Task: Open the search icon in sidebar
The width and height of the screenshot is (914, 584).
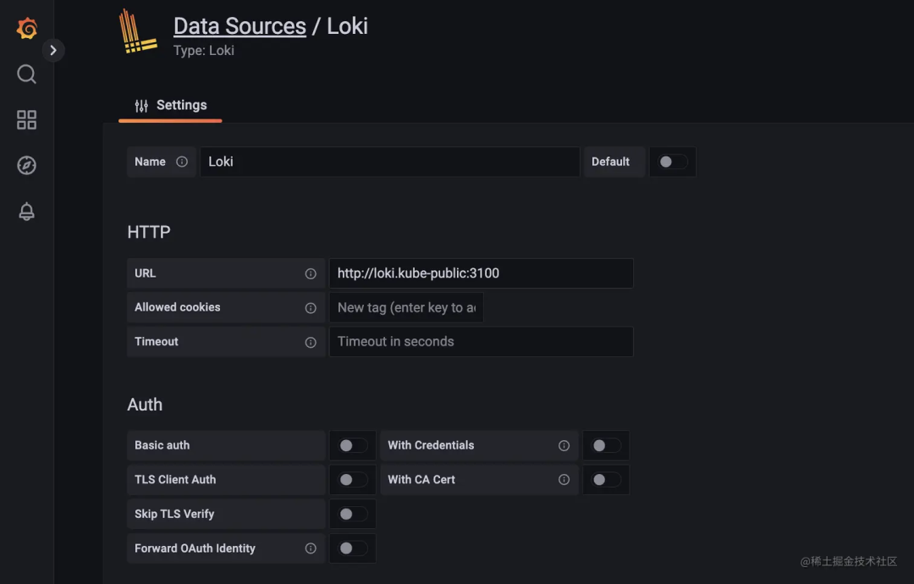Action: (27, 74)
